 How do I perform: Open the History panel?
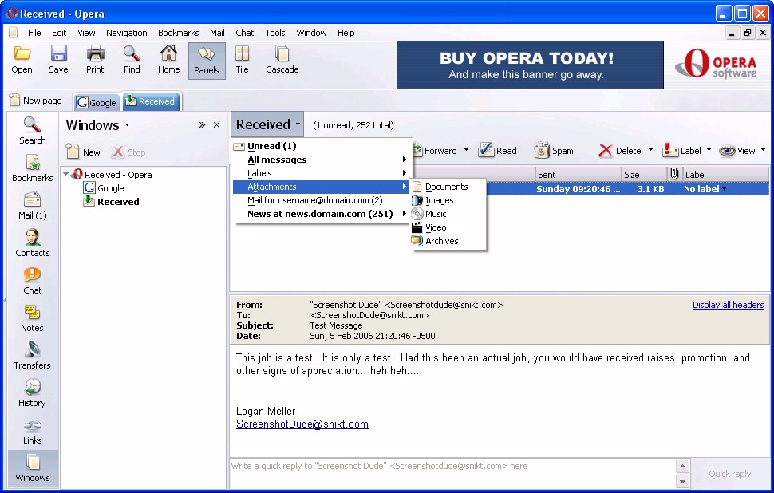coord(33,393)
